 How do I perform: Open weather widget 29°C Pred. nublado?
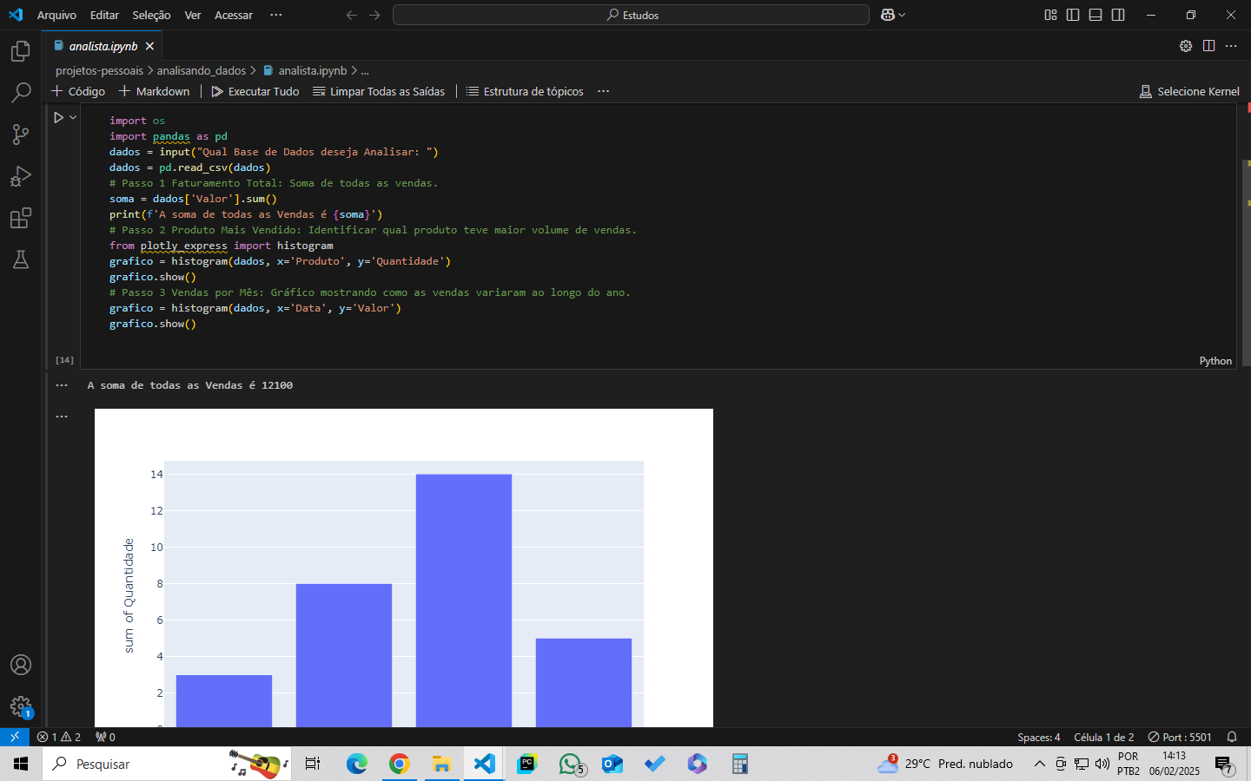point(945,764)
